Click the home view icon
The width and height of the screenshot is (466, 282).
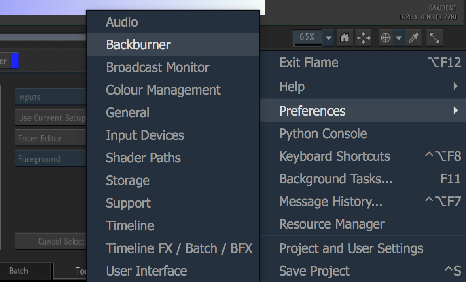(344, 38)
